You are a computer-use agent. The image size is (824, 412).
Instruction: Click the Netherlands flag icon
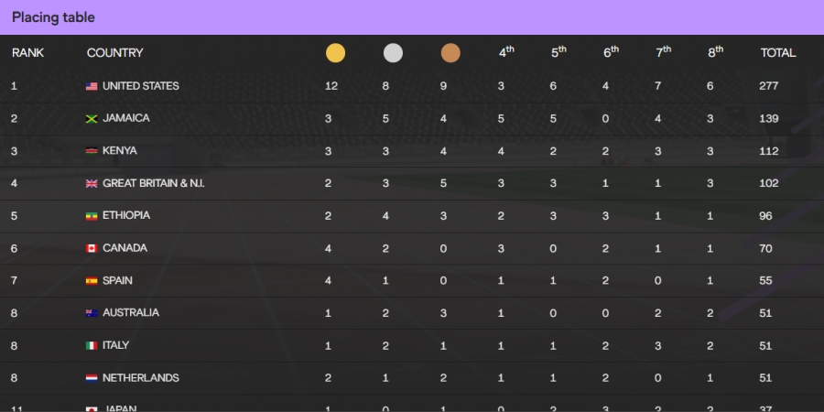92,378
